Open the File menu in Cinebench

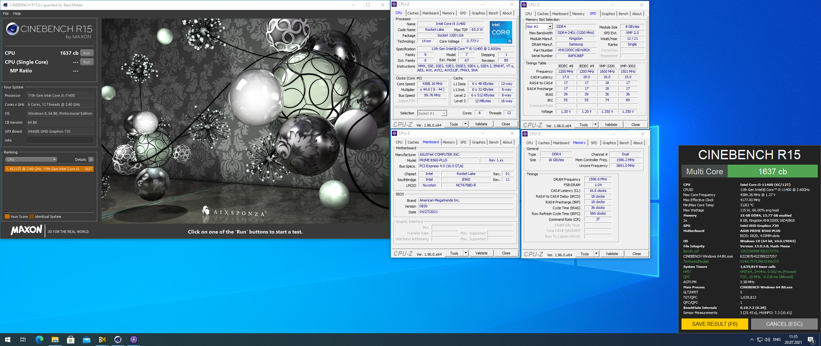6,13
